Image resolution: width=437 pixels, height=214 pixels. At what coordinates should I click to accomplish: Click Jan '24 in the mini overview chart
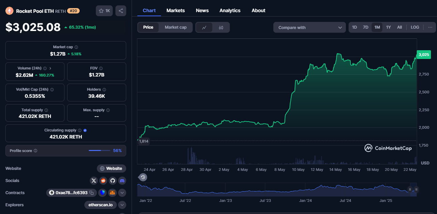(x=305, y=201)
